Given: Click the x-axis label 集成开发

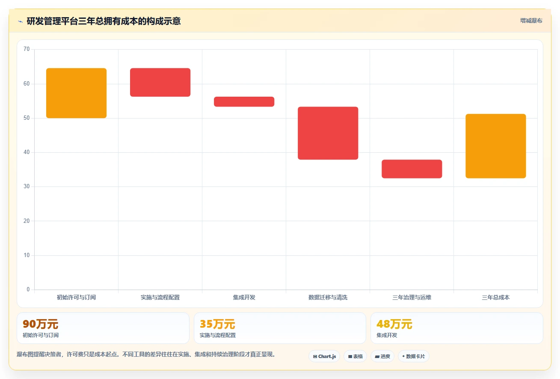Looking at the screenshot, I should point(244,297).
